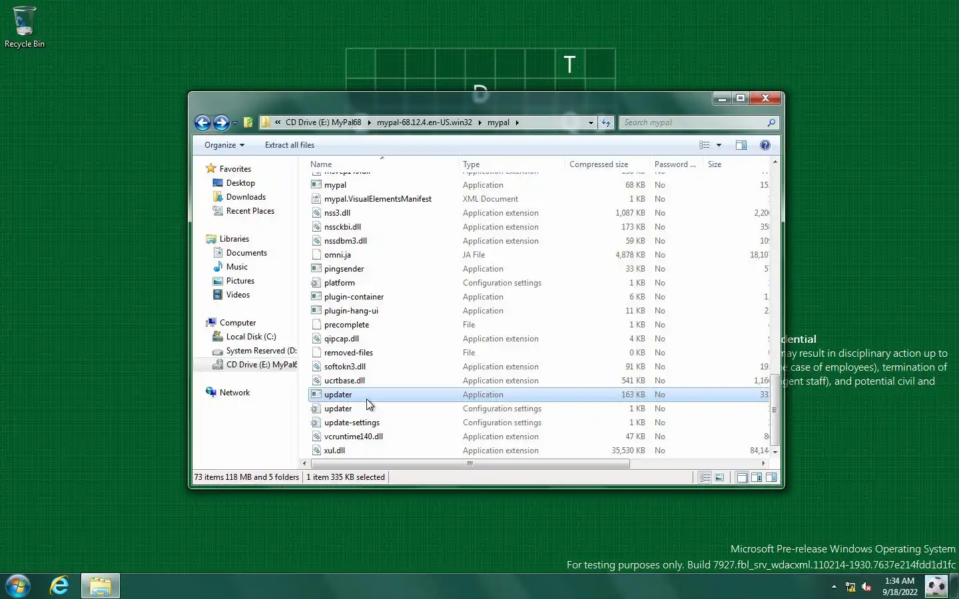Image resolution: width=959 pixels, height=599 pixels.
Task: Expand the arrow after 'mypal' breadcrumb
Action: [517, 122]
